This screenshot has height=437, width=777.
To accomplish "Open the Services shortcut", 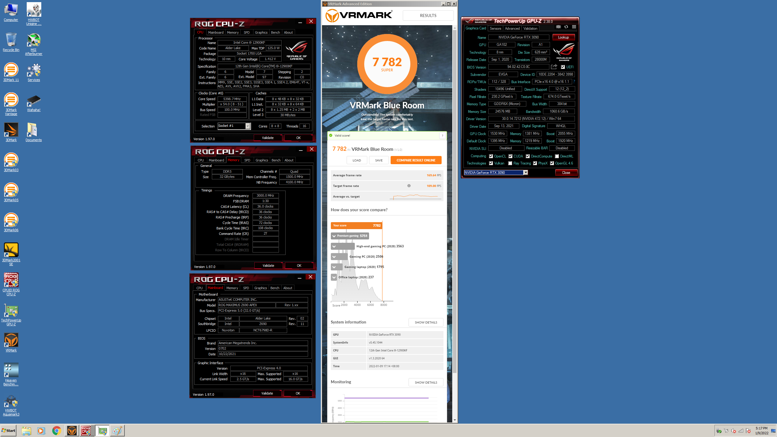I will pos(34,72).
